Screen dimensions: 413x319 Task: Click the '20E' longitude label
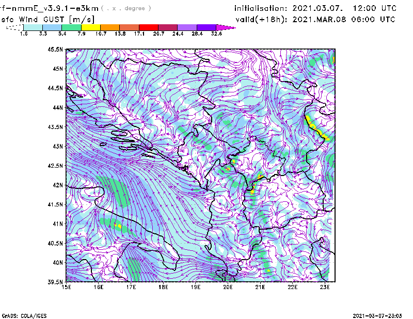(x=228, y=287)
